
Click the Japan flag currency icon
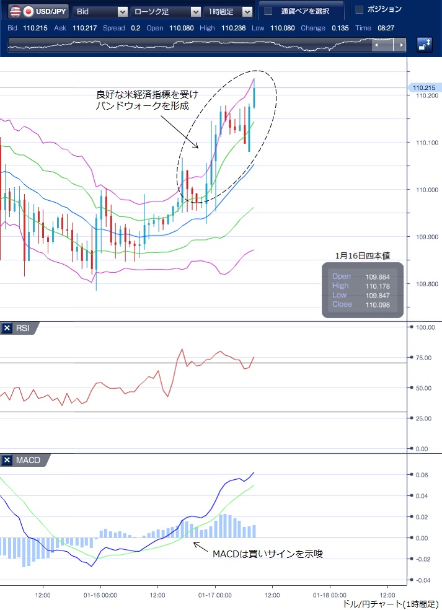point(28,11)
